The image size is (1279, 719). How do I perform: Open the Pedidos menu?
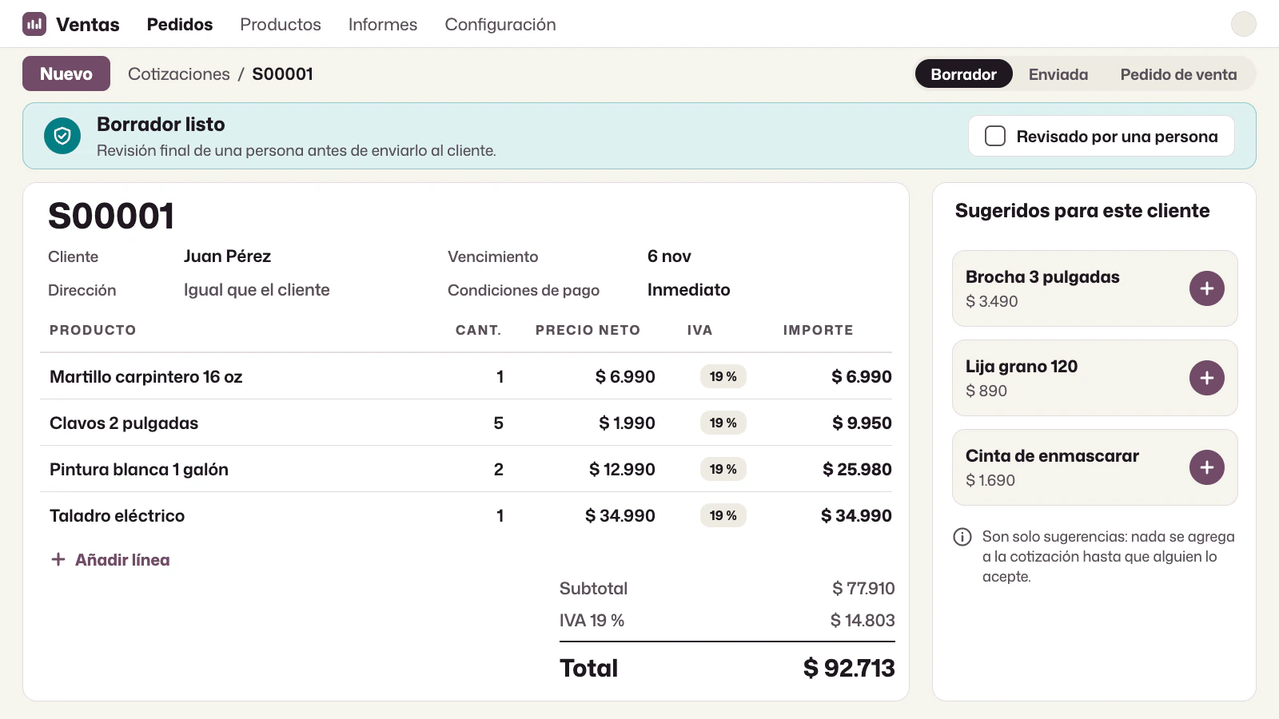(180, 24)
